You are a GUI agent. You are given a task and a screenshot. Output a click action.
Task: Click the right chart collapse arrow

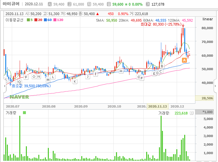[x=215, y=86]
